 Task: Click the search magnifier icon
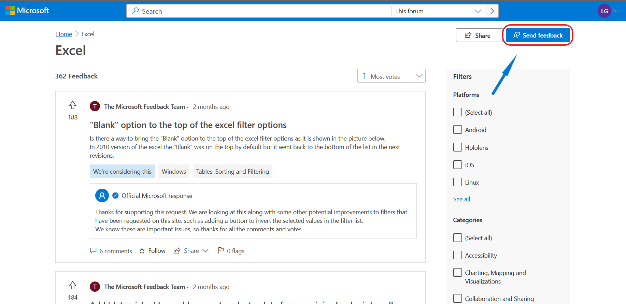[x=136, y=11]
